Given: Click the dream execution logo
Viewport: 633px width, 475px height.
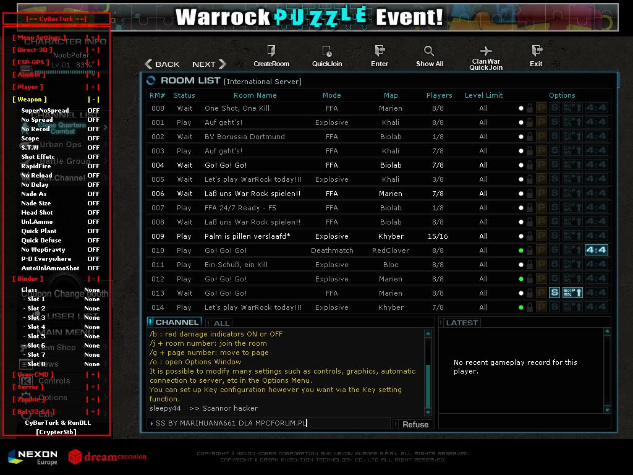Looking at the screenshot, I should click(x=108, y=457).
